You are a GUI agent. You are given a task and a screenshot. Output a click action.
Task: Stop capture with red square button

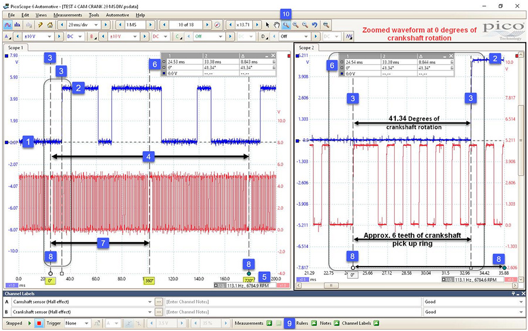pyautogui.click(x=39, y=323)
